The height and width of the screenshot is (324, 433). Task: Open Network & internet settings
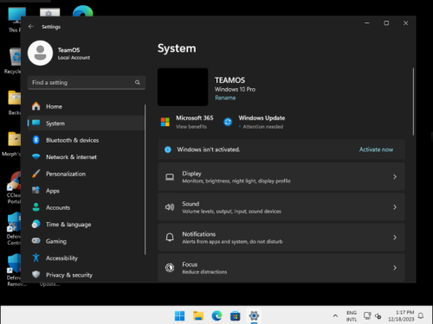[86, 157]
